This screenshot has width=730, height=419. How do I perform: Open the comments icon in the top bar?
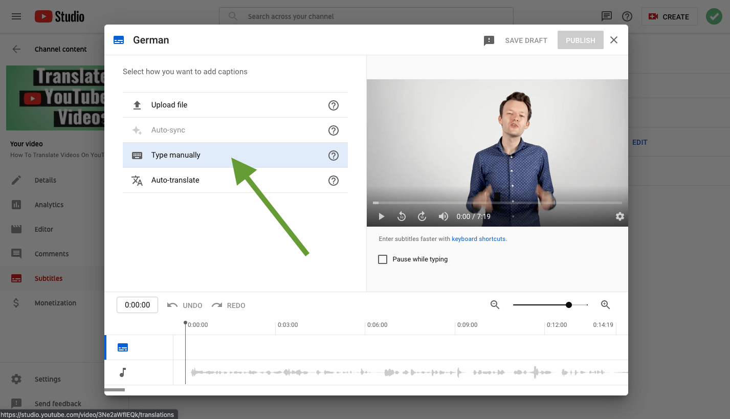coord(607,16)
